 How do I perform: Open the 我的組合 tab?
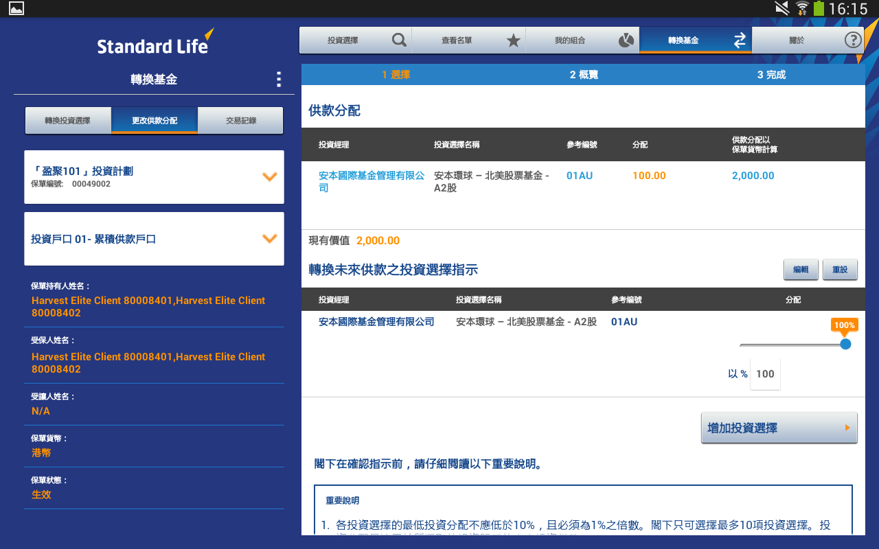pos(582,40)
